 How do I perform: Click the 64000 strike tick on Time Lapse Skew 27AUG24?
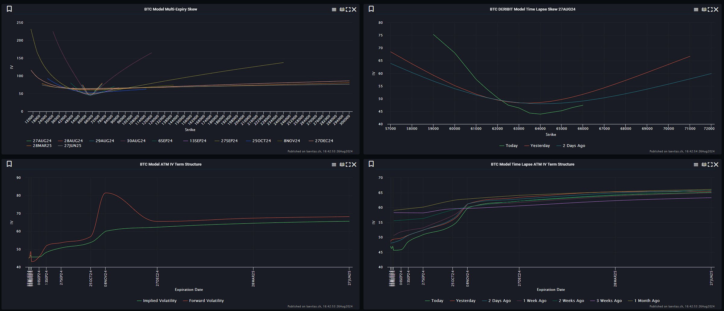540,129
